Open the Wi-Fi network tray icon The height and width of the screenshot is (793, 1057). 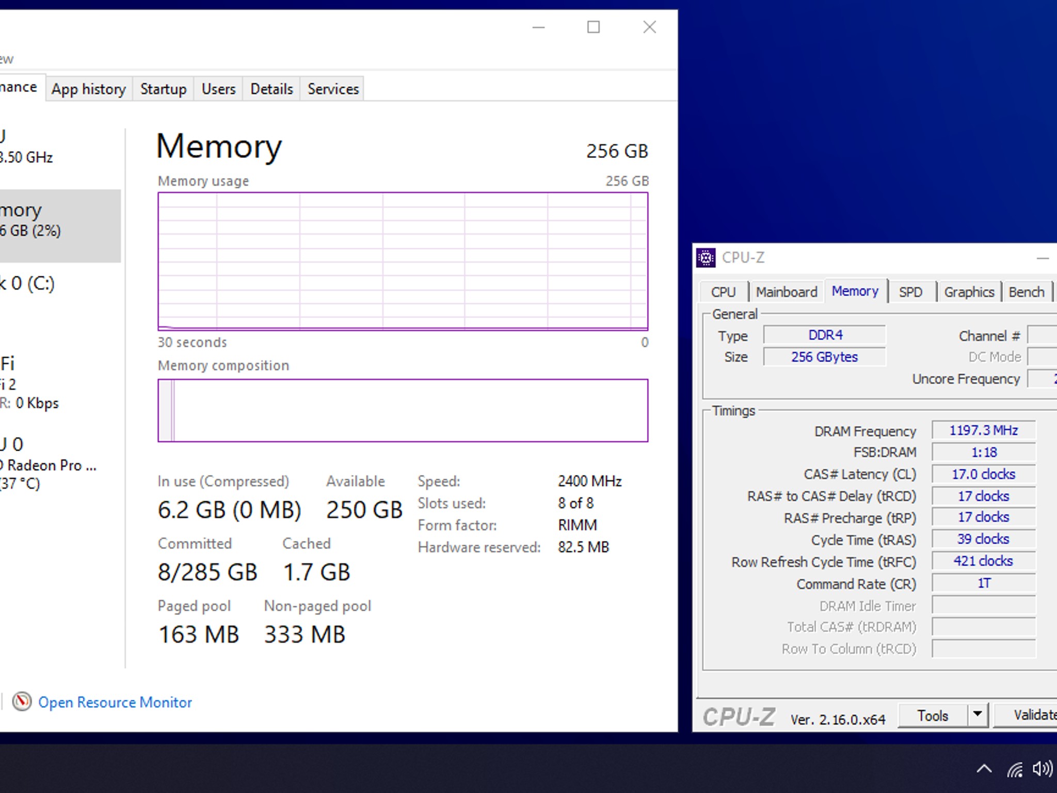pos(1015,769)
